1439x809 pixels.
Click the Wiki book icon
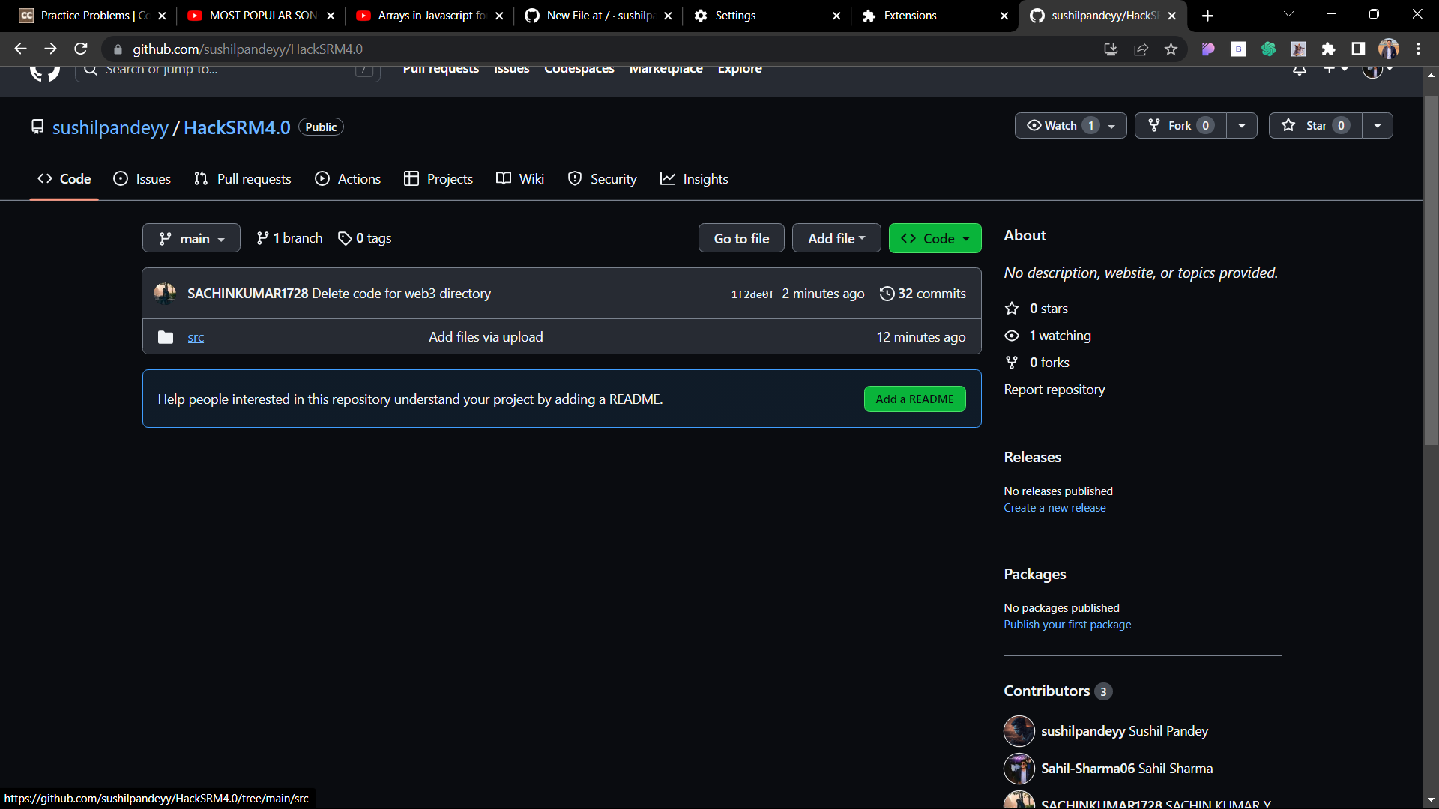(x=503, y=178)
